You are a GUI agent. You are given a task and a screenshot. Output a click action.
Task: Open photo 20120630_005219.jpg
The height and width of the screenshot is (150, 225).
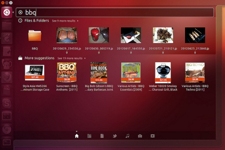(99, 41)
